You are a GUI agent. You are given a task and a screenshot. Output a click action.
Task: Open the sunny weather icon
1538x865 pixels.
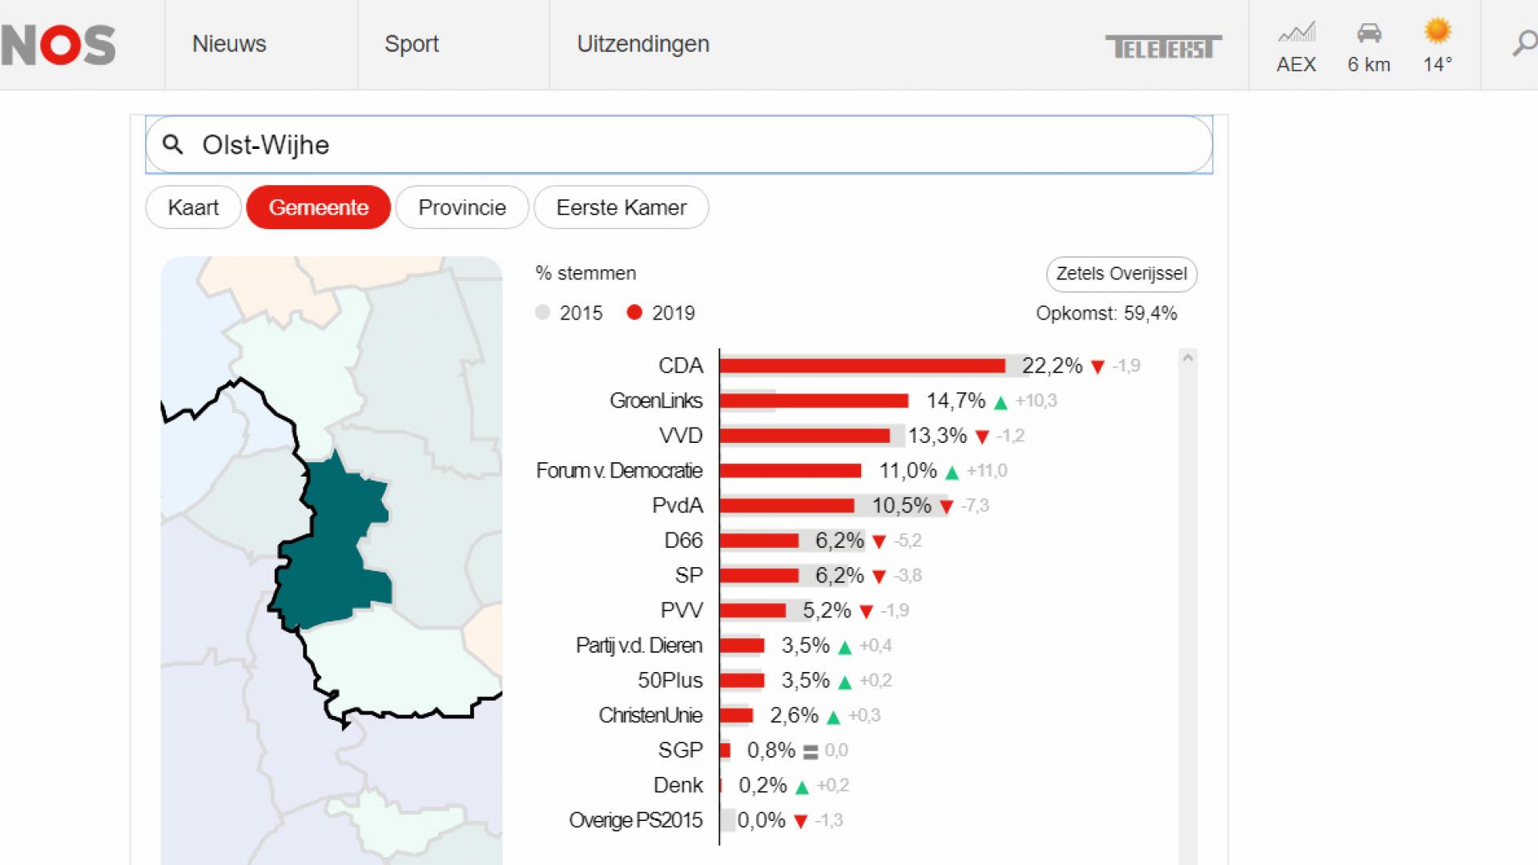point(1438,30)
